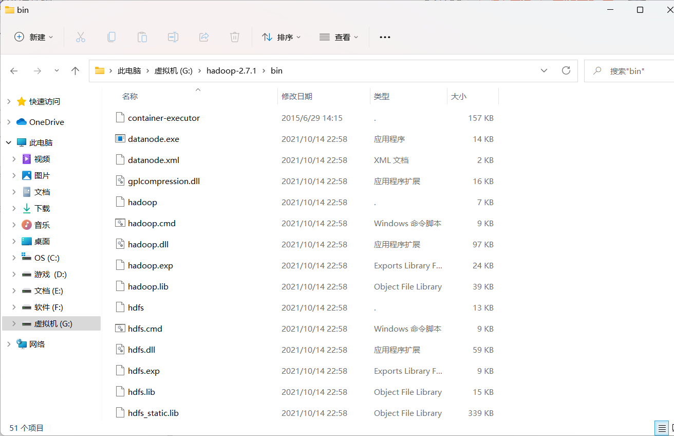Select hadoop.exp file name
674x436 pixels.
pyautogui.click(x=151, y=265)
